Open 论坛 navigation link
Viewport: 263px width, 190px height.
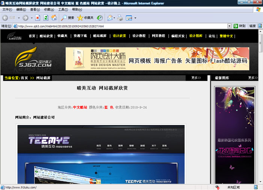pos(212,36)
